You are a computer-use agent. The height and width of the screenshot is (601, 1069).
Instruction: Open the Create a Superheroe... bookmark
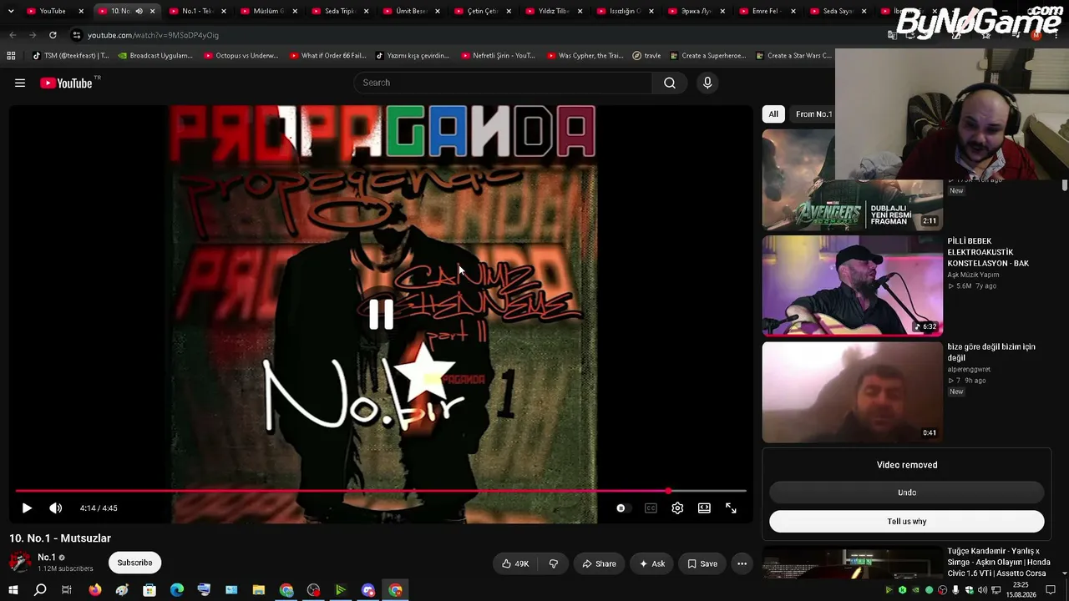(x=707, y=56)
